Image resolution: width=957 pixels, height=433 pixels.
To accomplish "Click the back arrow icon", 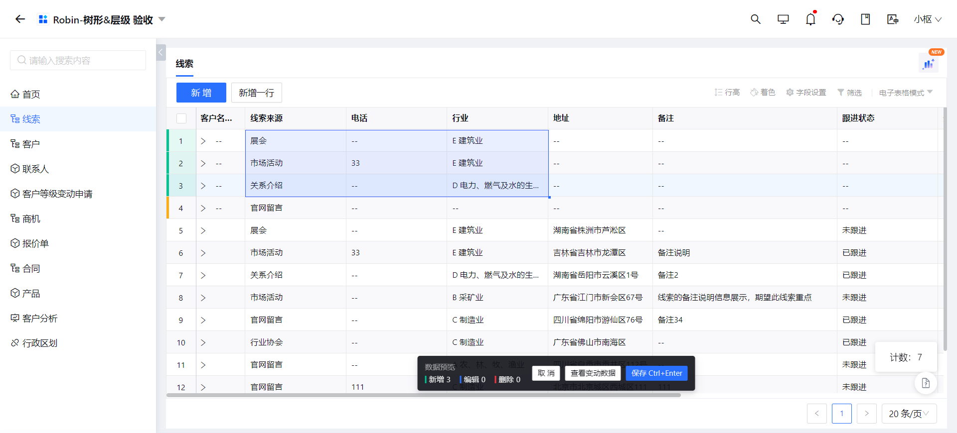I will (20, 19).
